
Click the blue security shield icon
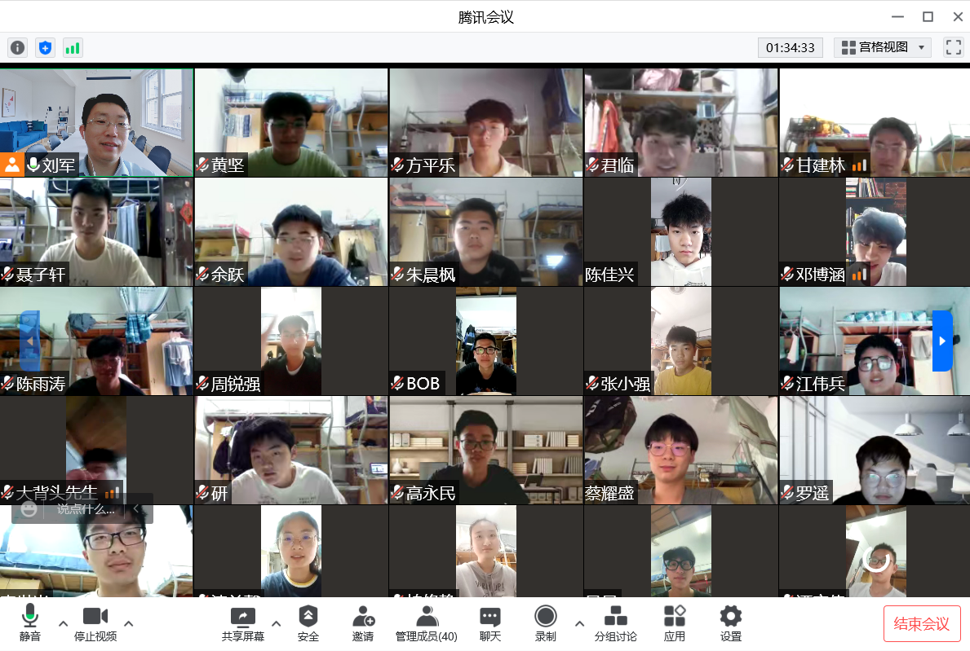click(x=46, y=48)
